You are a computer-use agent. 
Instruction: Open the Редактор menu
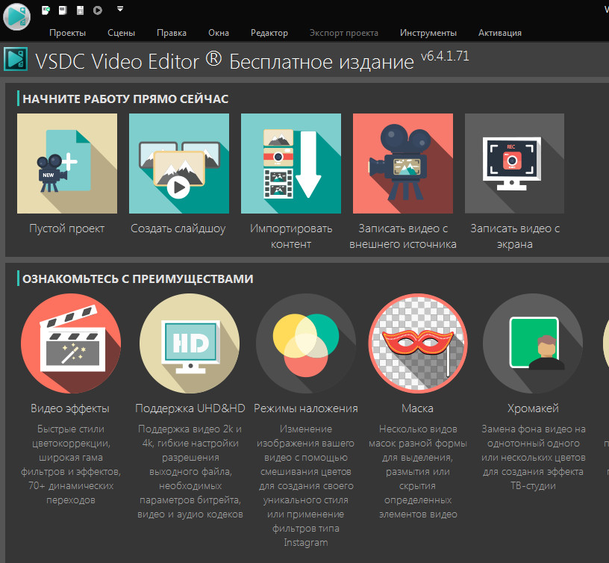[269, 33]
